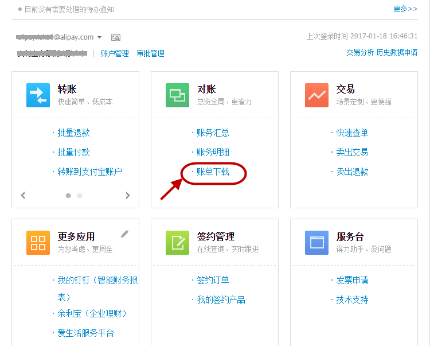Open 我的钉钉（智能财务报表） link

click(97, 289)
